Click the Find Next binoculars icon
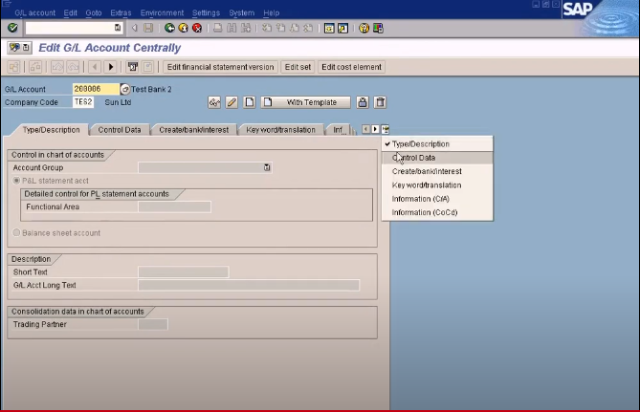The width and height of the screenshot is (640, 412). (x=246, y=28)
